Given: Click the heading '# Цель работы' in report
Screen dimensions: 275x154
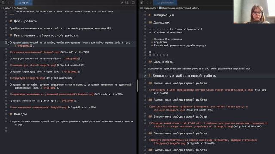Looking at the screenshot, I should click(24, 21).
